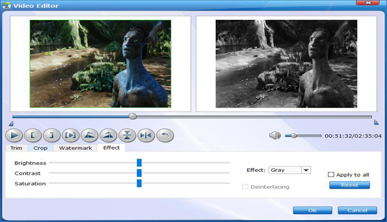Toggle the Deinterlacing checkbox
The image size is (387, 222).
tap(245, 187)
